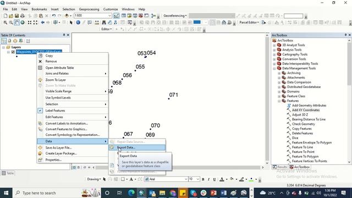Open the Editor toolbar icon
352x198 pixels.
coord(116,16)
